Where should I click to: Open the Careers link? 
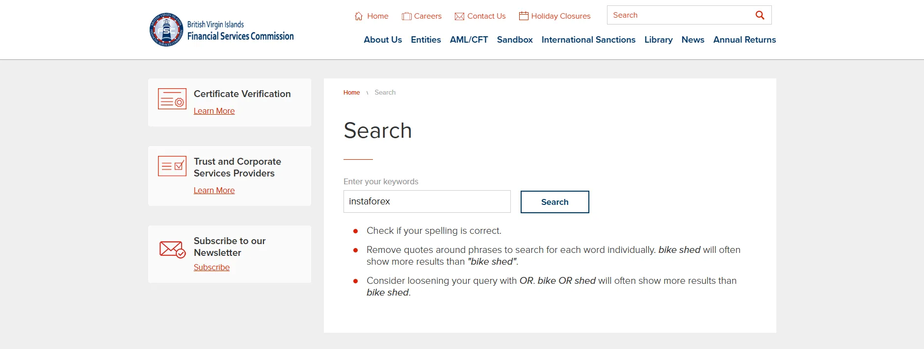coord(428,16)
